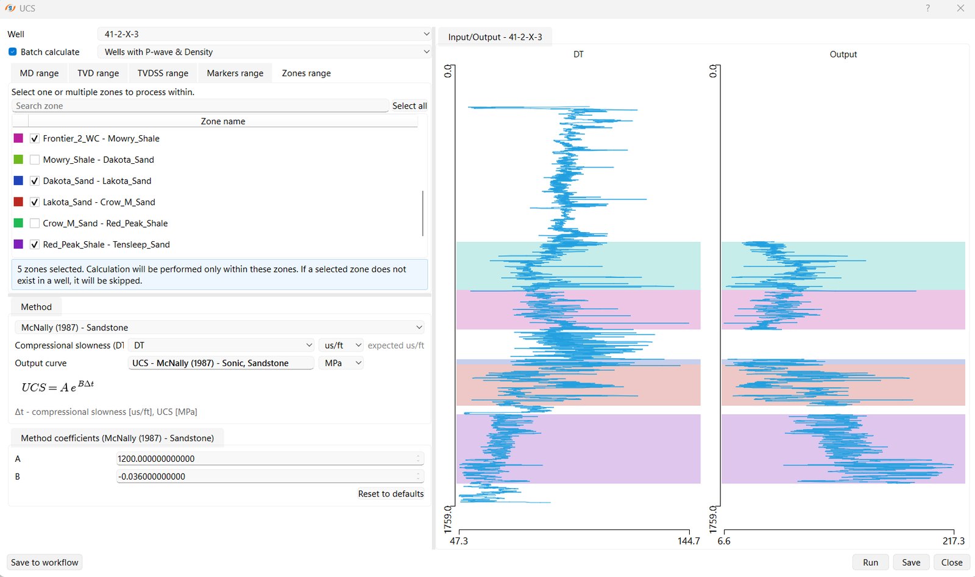Click the Output track title

[x=843, y=54]
